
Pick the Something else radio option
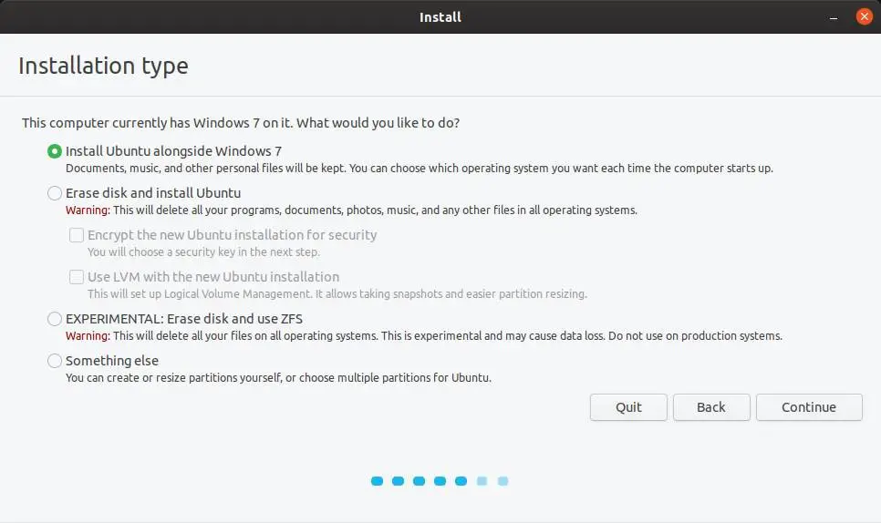(x=55, y=361)
